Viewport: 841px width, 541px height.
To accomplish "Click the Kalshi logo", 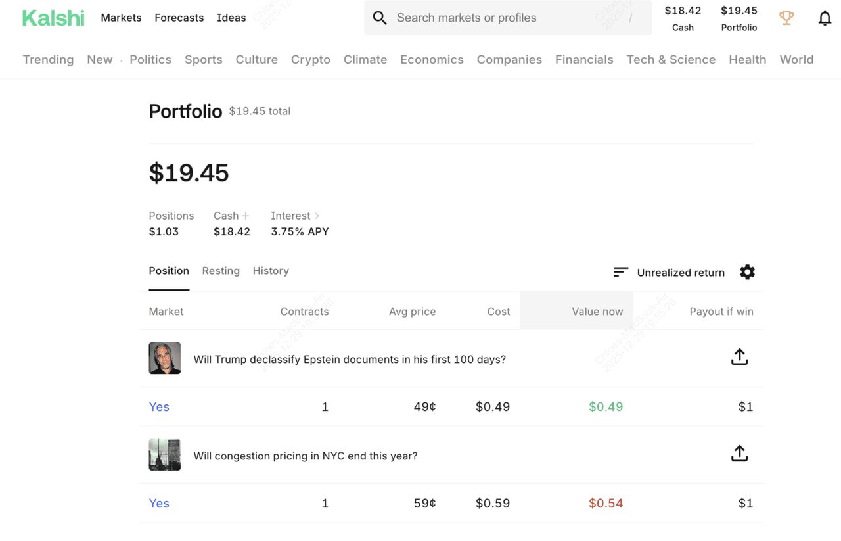I will 53,18.
